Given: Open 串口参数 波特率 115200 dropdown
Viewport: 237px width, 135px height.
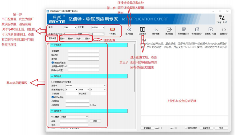Looking at the screenshot, I should [x=86, y=85].
